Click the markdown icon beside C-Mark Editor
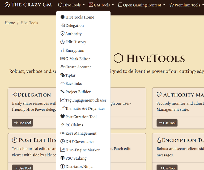204x170 pixels. pyautogui.click(x=62, y=58)
